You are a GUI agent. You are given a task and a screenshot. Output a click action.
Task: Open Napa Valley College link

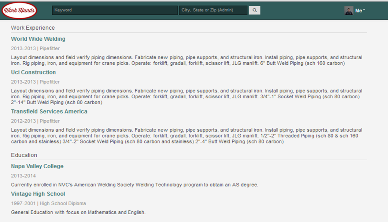click(37, 166)
